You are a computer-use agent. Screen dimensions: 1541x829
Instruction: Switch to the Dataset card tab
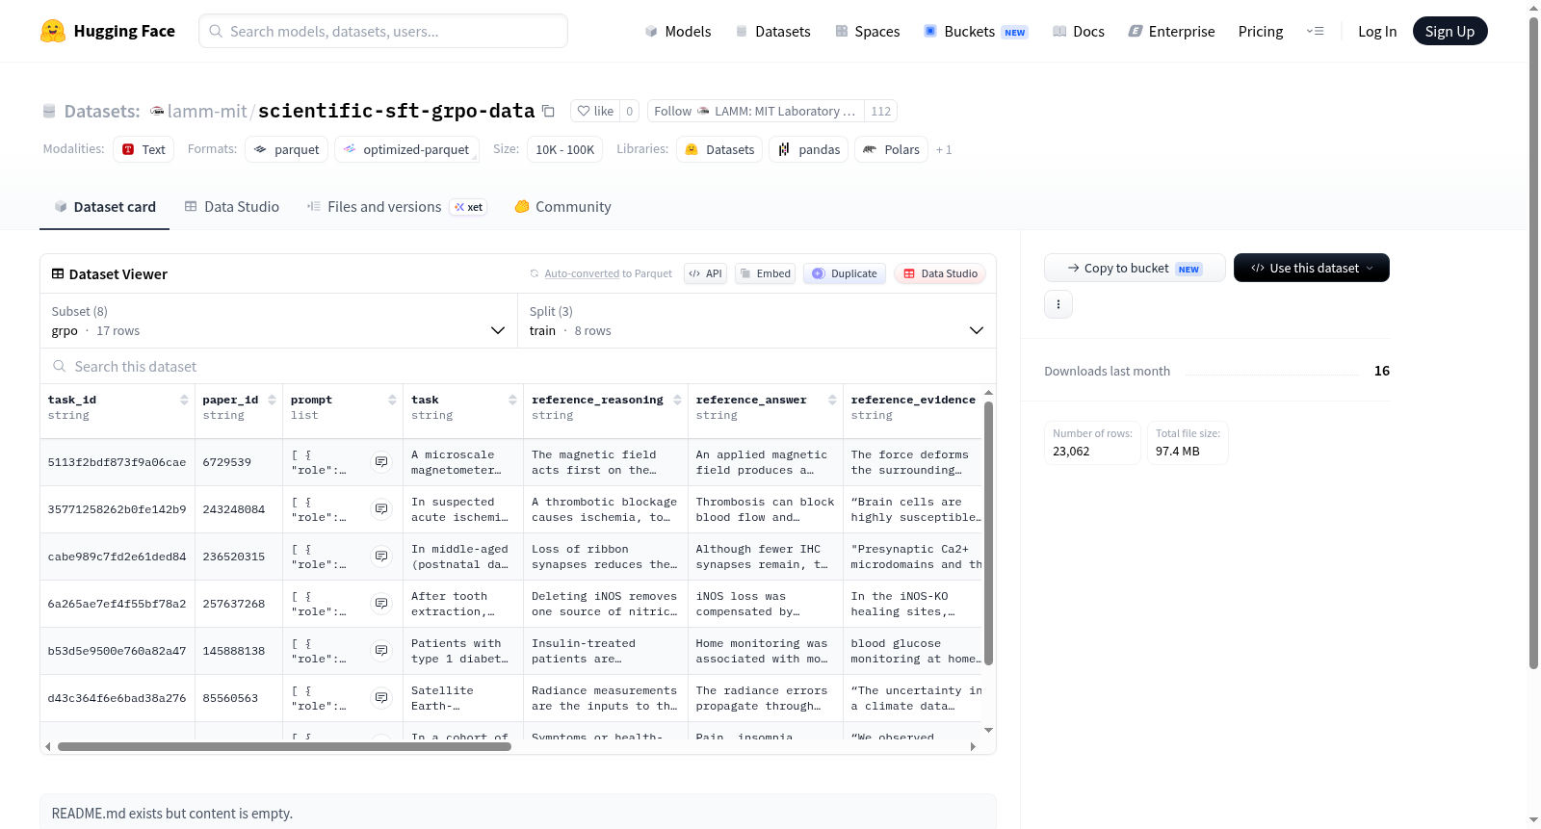coord(105,207)
